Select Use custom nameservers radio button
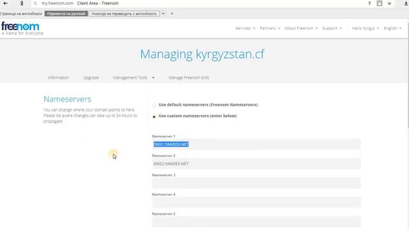The image size is (409, 230). [154, 116]
